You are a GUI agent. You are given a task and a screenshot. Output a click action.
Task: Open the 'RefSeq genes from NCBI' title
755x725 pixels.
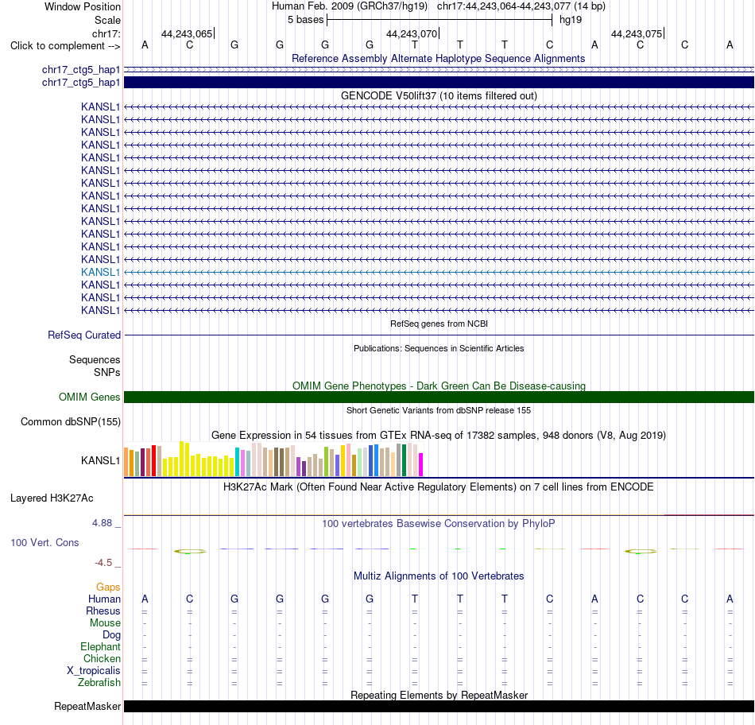(439, 324)
